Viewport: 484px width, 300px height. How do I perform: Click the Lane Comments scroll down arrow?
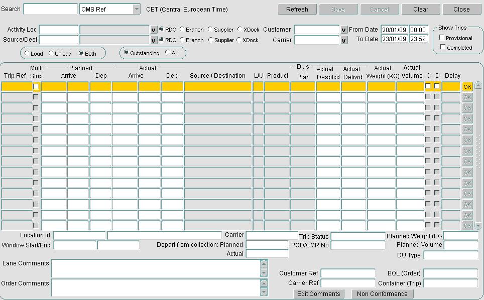(264, 273)
